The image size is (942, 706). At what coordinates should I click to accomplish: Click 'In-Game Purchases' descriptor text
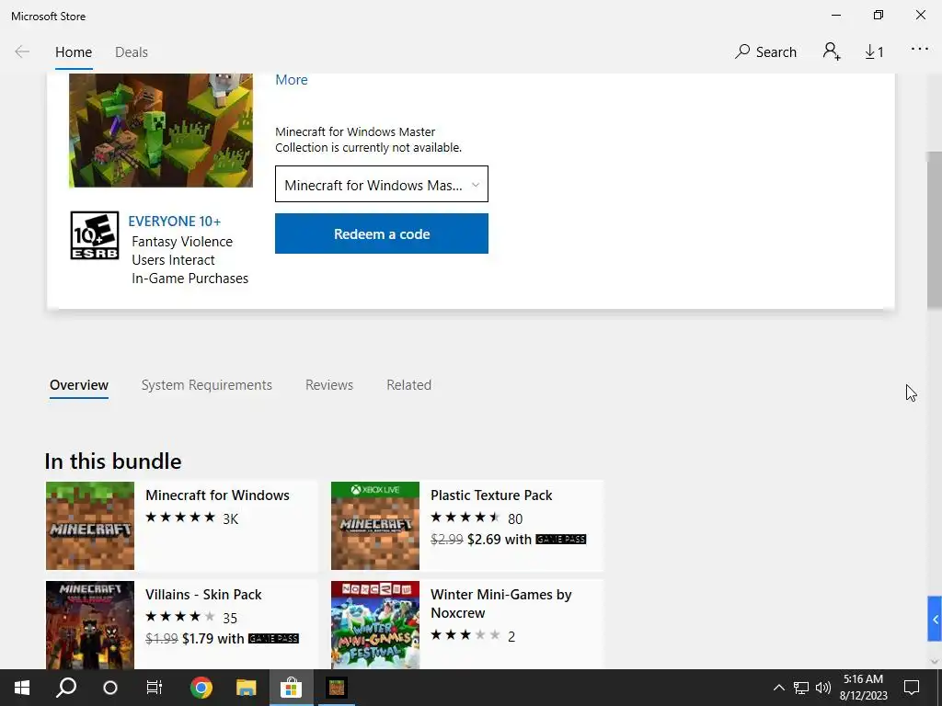190,279
